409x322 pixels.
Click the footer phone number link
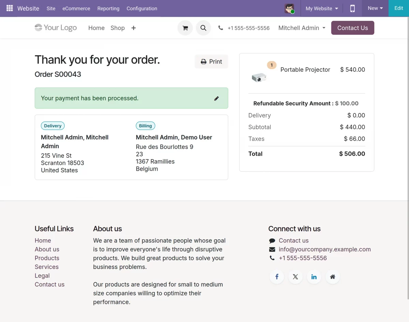(303, 258)
